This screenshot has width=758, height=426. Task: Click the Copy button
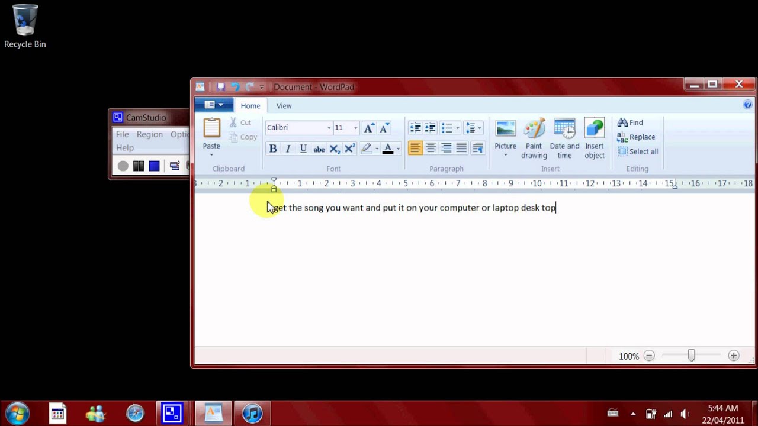coord(243,137)
